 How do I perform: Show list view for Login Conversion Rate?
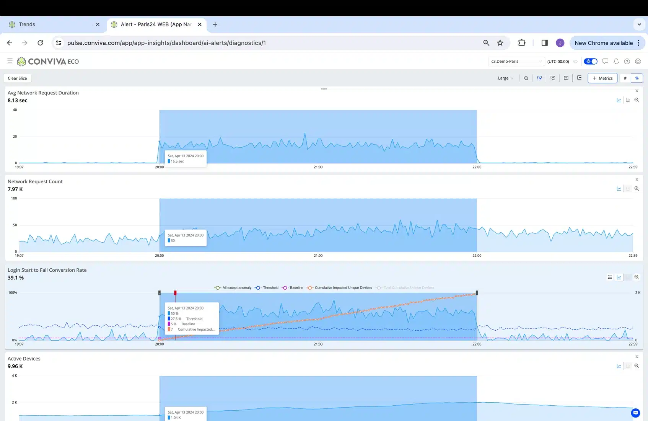click(x=610, y=277)
